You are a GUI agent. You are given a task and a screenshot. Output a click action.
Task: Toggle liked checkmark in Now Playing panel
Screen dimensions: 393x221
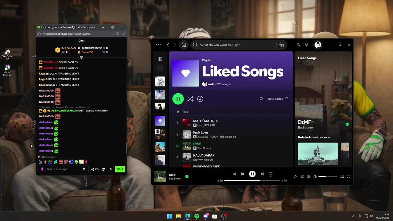click(347, 124)
